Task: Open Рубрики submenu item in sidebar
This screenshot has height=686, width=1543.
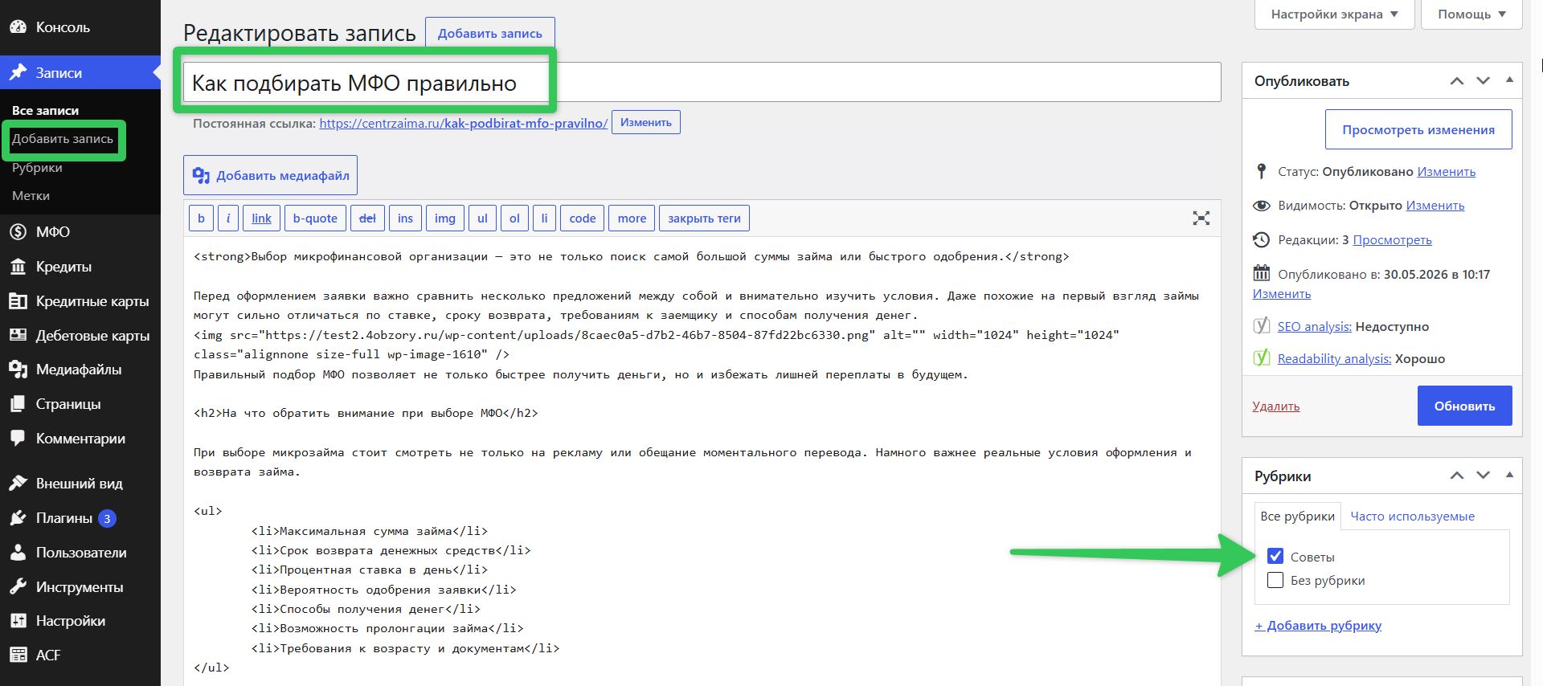Action: click(37, 167)
